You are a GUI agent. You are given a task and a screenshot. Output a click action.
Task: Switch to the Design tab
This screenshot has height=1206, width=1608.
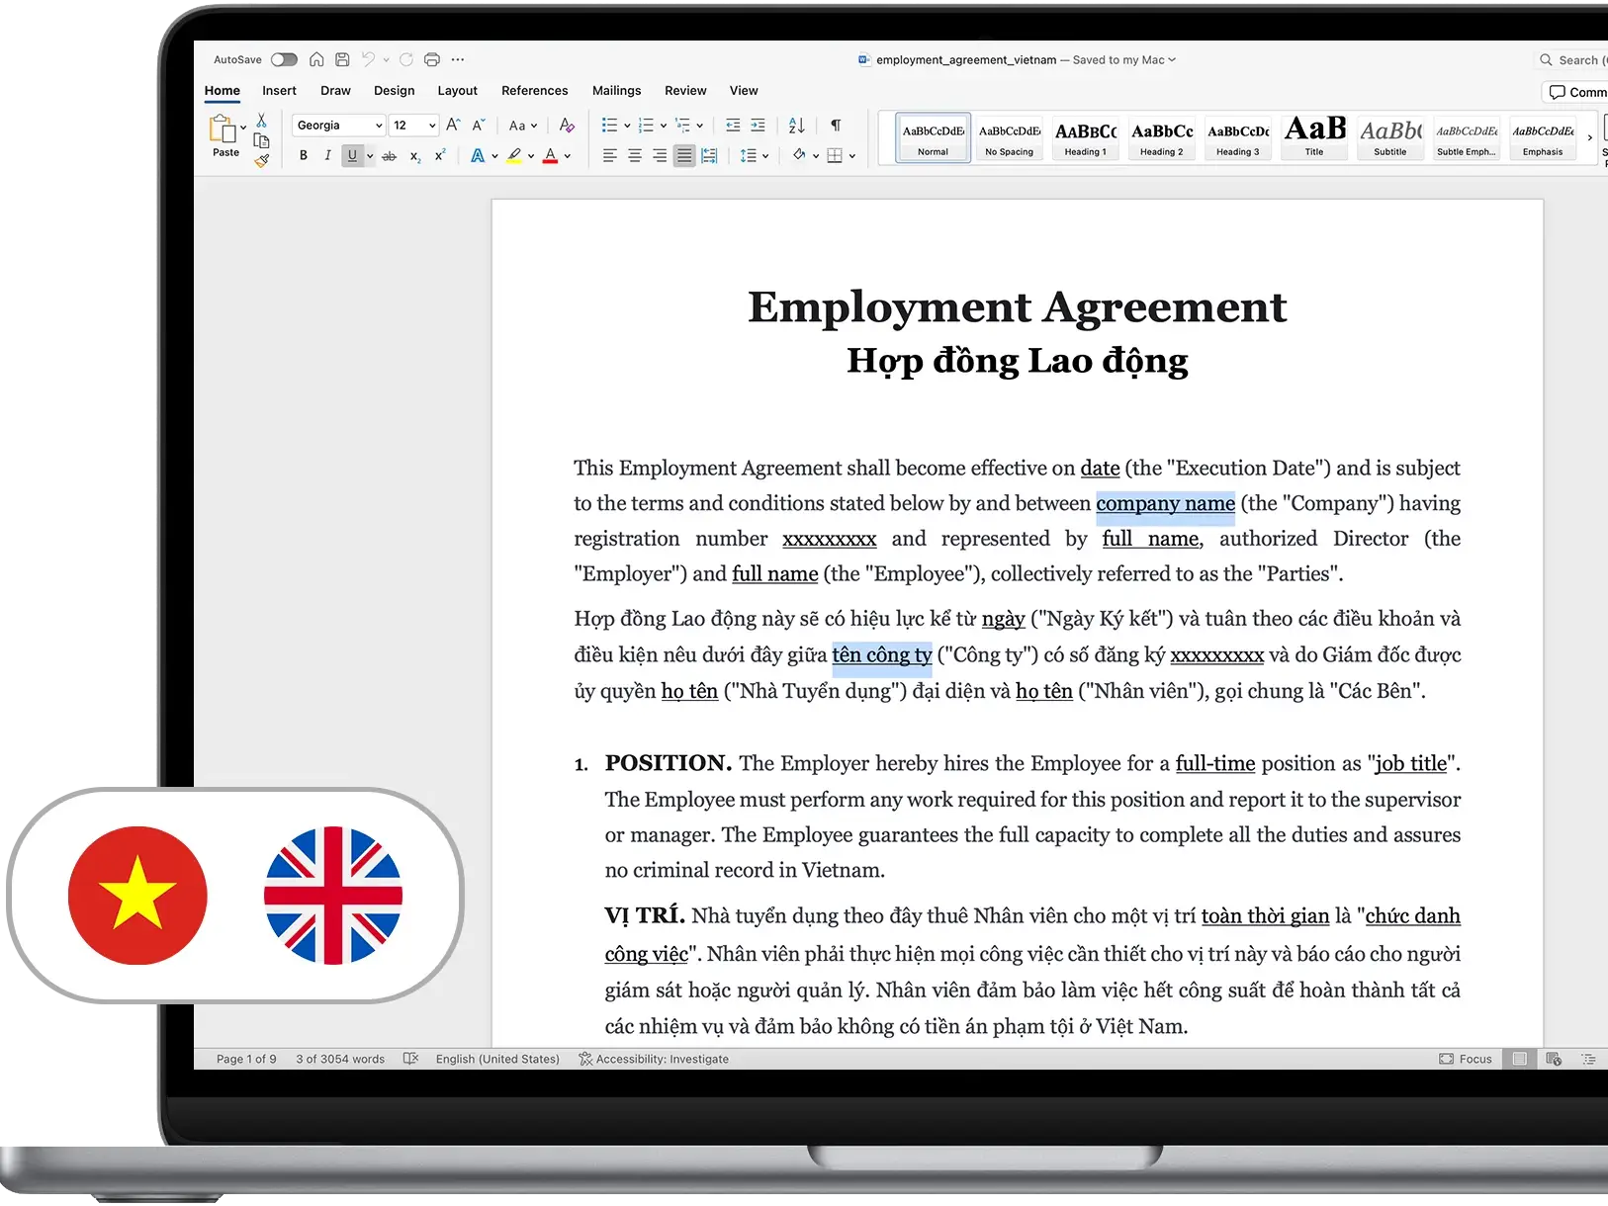394,90
